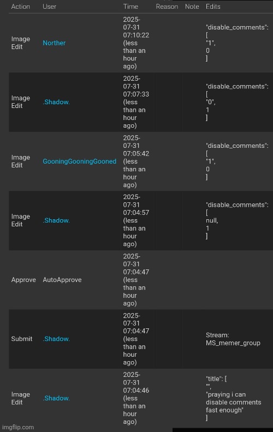The height and width of the screenshot is (432, 273).
Task: Open .Shadow. link in the 07:04:46 row
Action: (56, 398)
